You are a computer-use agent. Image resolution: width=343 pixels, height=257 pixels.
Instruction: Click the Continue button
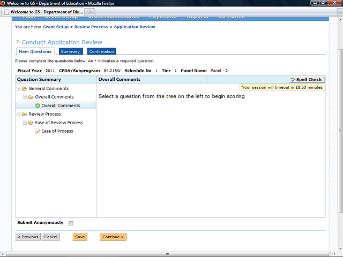(113, 237)
